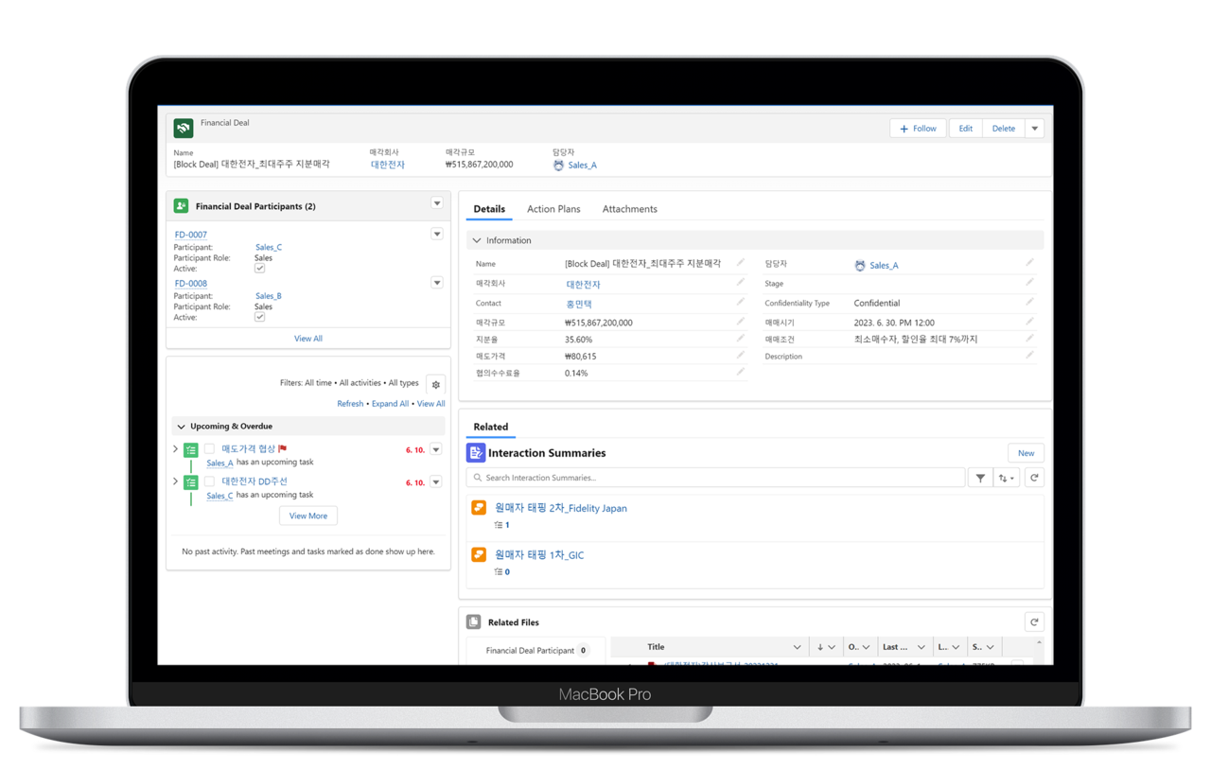Screen dimensions: 1211x770
Task: Check off the 대한전자 DD주선 task
Action: click(209, 481)
